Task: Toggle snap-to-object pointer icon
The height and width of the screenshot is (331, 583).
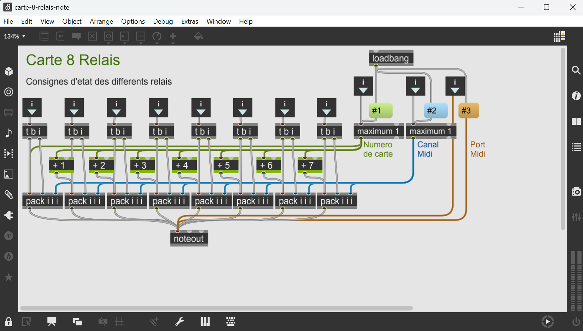Action: click(26, 321)
